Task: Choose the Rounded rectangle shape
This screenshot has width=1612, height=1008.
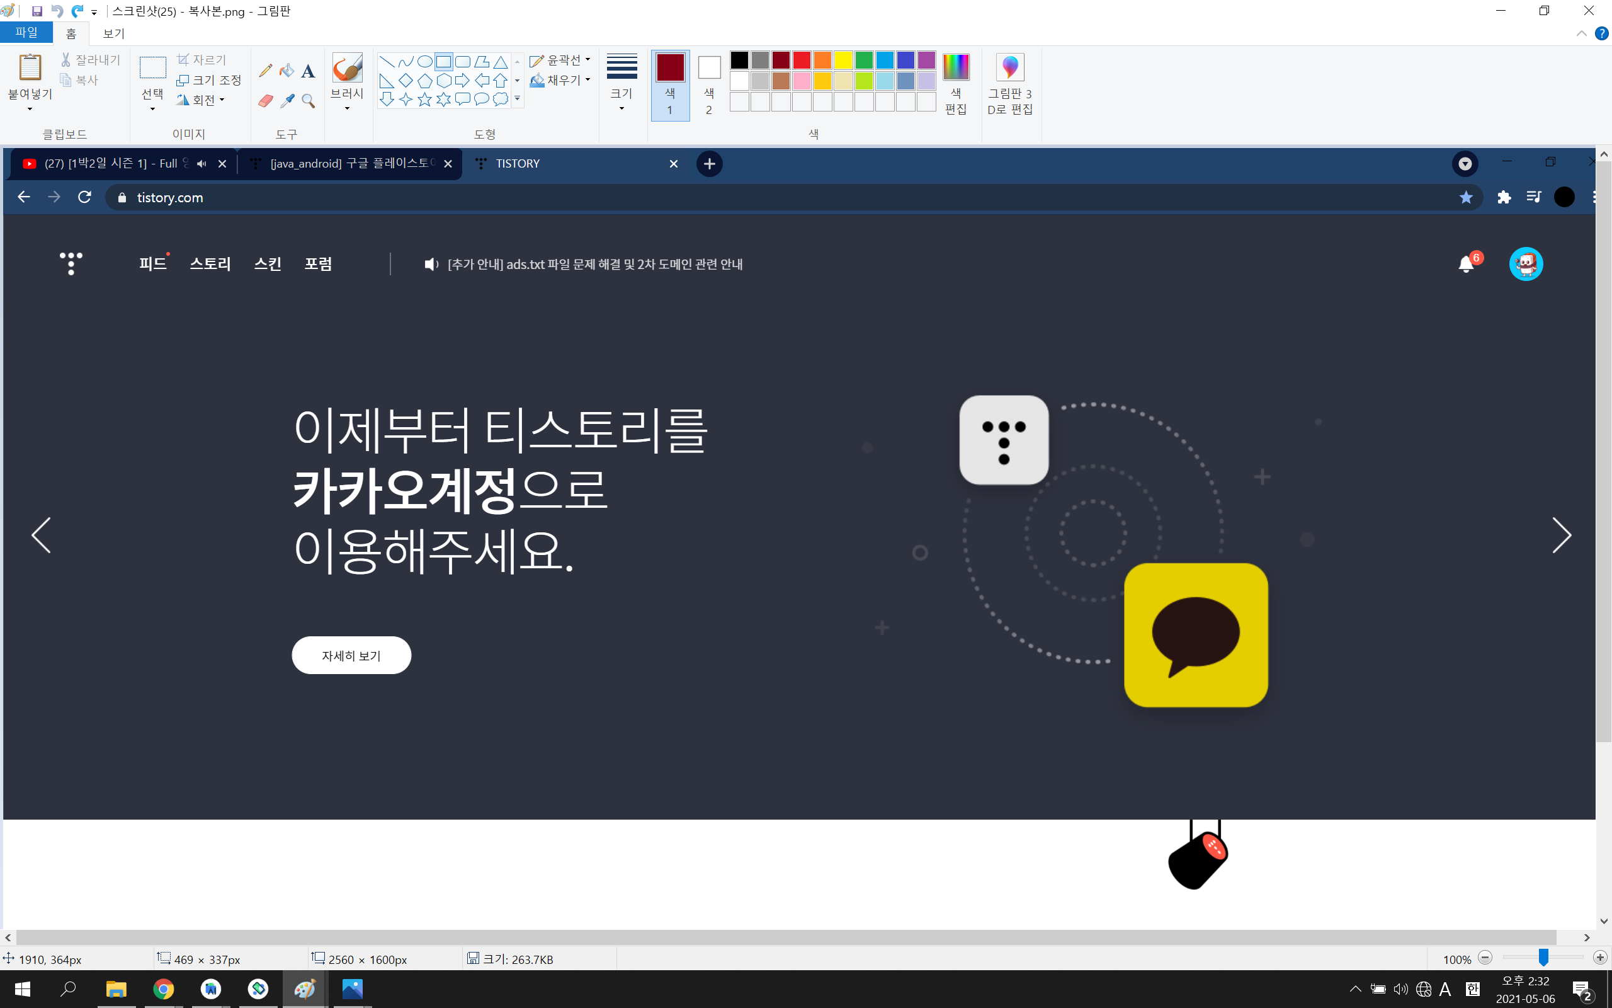Action: [x=462, y=62]
